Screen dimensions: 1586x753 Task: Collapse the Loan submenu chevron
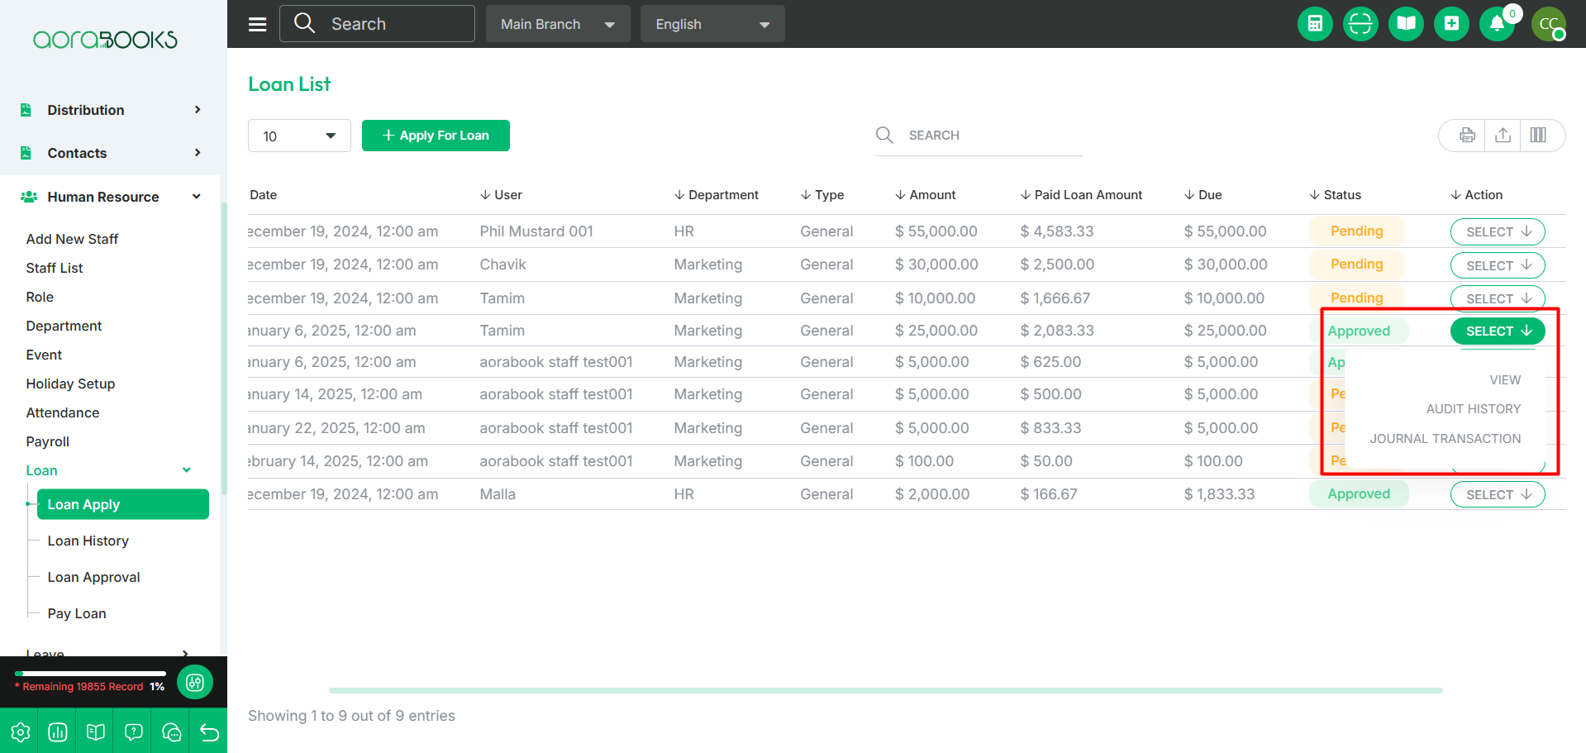coord(187,470)
